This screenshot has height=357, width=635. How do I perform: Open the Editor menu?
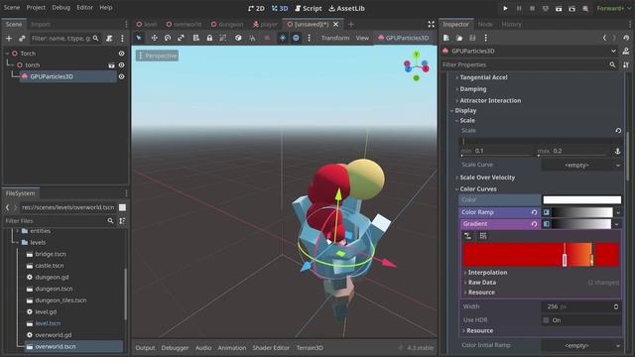click(84, 7)
